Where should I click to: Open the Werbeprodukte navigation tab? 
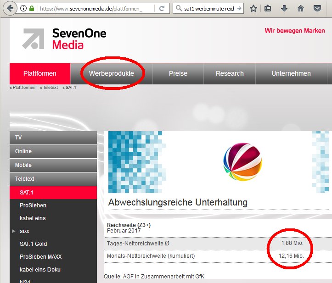point(112,73)
